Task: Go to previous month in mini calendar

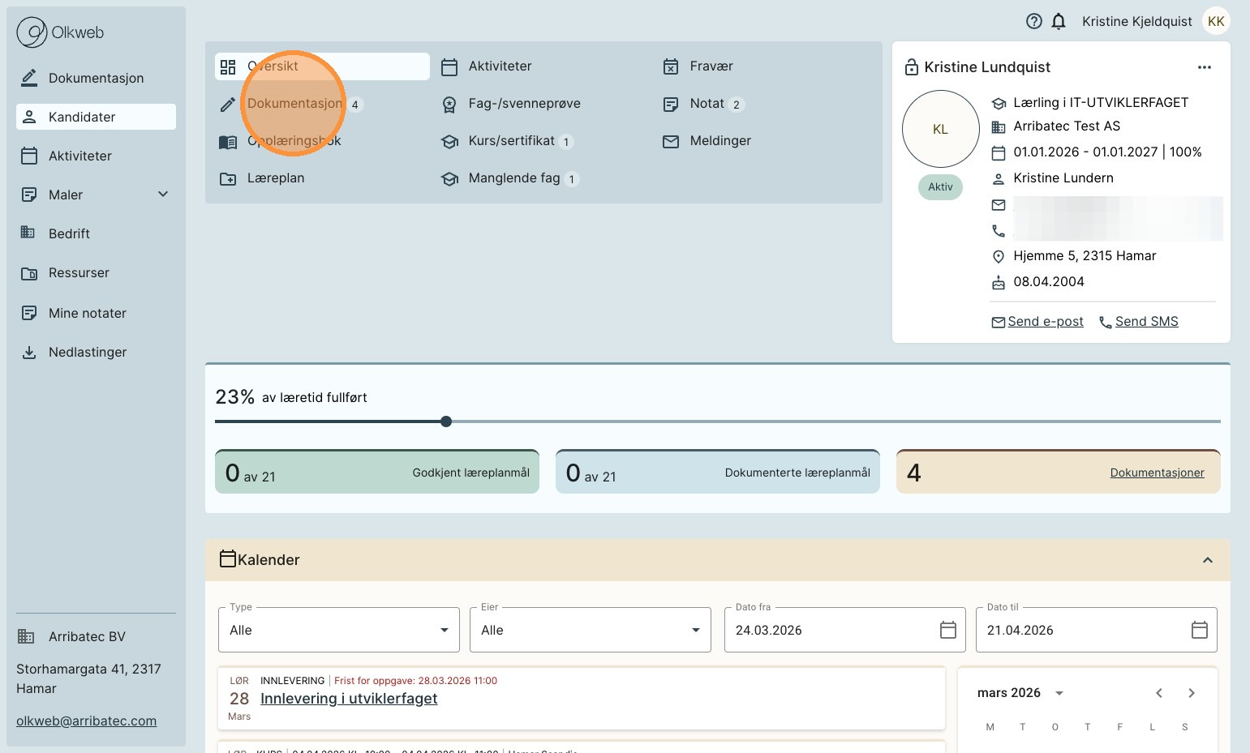Action: coord(1159,693)
